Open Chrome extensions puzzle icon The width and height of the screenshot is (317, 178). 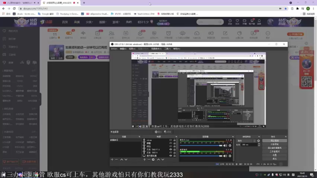point(298,8)
